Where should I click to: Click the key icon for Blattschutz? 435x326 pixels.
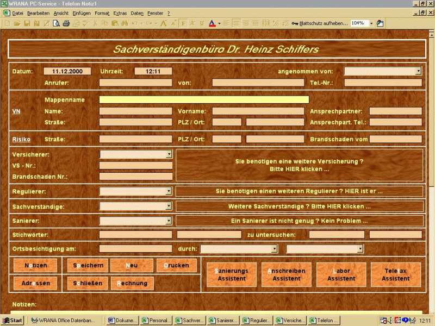[295, 23]
